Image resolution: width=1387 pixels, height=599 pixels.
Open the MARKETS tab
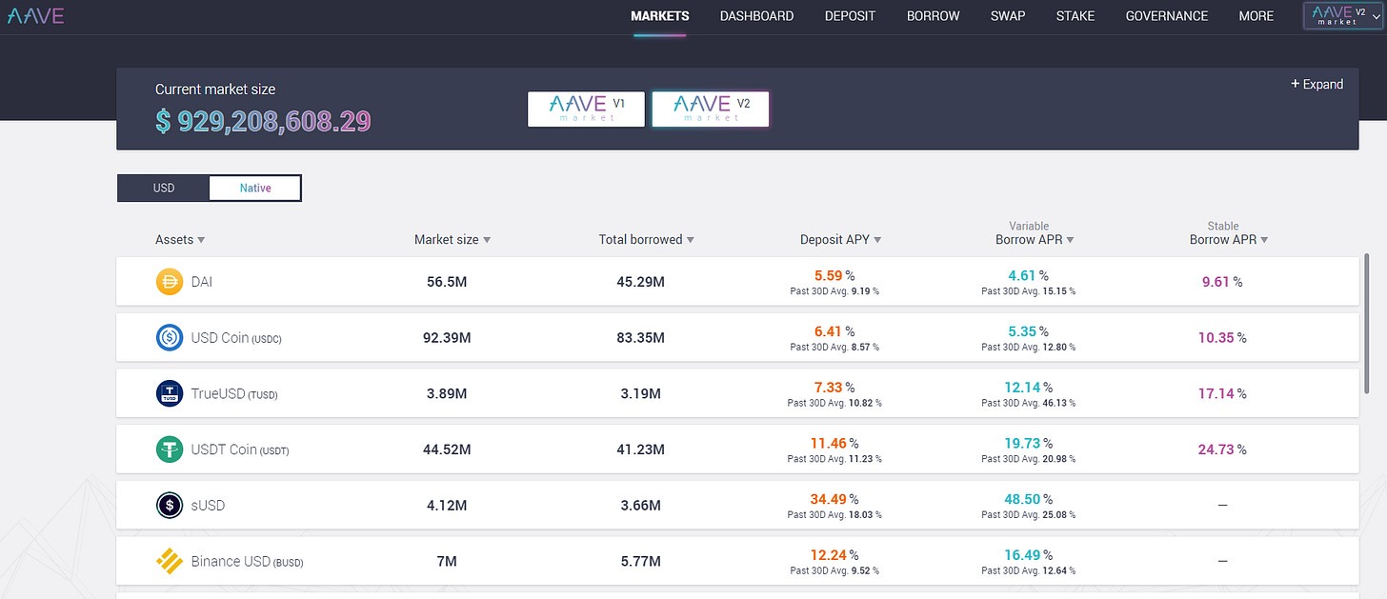pyautogui.click(x=659, y=16)
